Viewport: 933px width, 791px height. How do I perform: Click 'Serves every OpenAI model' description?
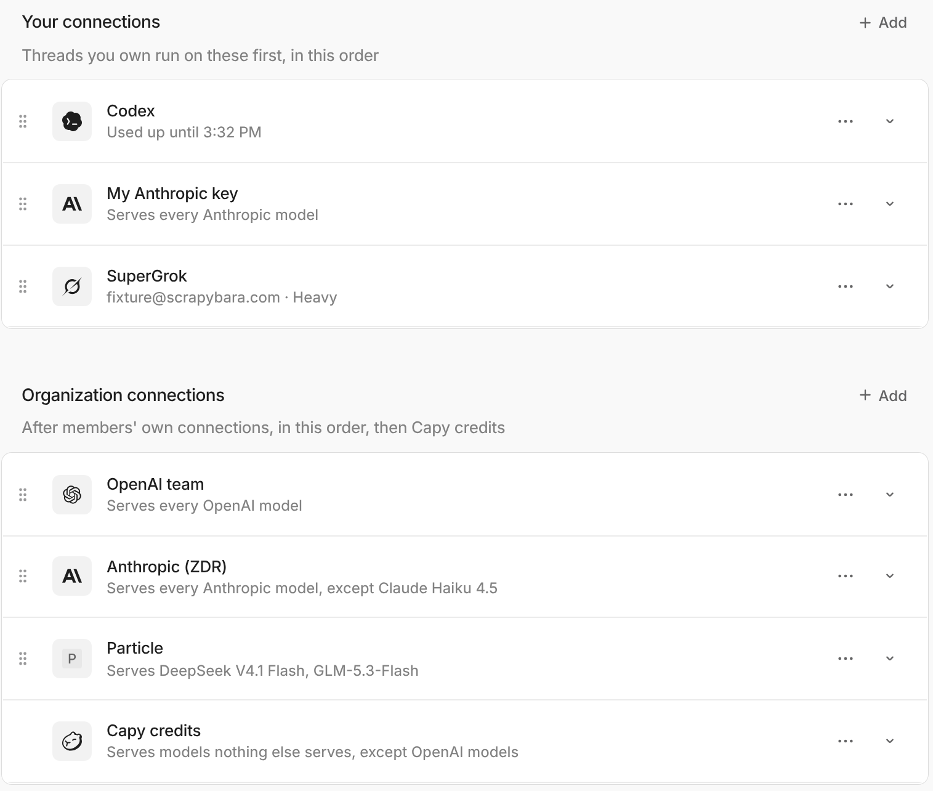204,506
